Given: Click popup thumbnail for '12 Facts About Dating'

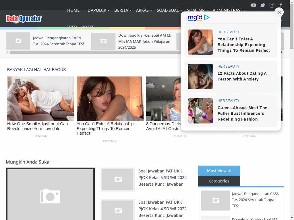Looking at the screenshot, I should pos(200,76).
